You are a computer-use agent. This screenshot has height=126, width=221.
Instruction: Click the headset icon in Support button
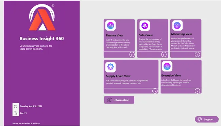coord(200,120)
